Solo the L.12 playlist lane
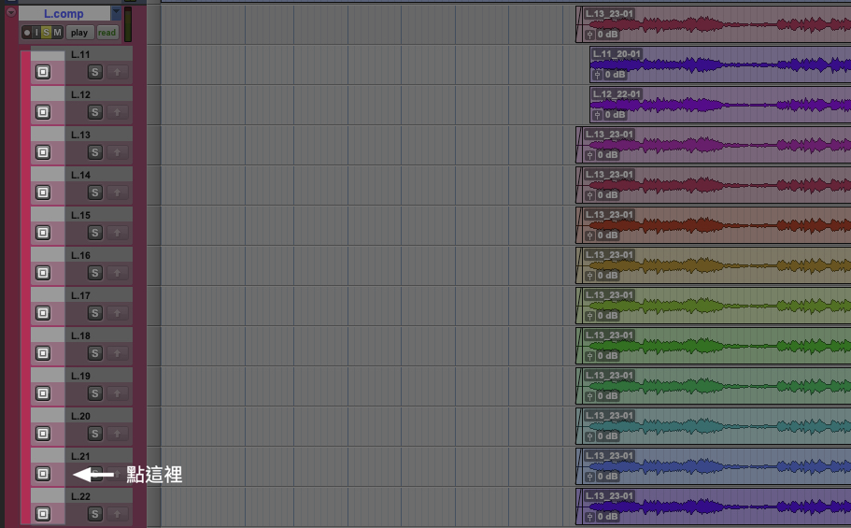851x528 pixels. point(94,112)
